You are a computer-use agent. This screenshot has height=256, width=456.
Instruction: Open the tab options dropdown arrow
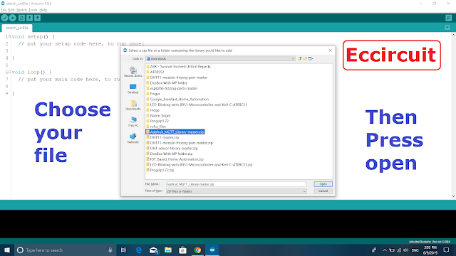tap(447, 28)
